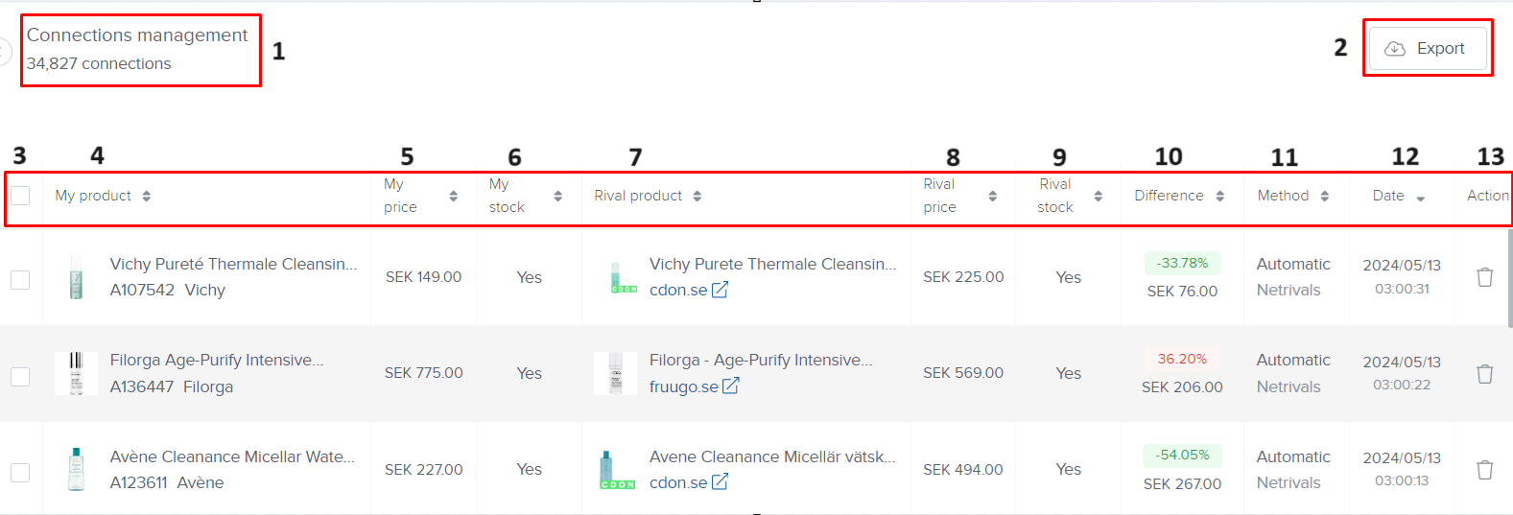Toggle the select-all header checkbox

tap(20, 196)
